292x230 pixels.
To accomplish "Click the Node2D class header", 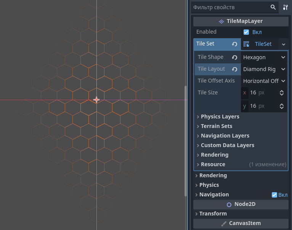I will click(x=241, y=204).
